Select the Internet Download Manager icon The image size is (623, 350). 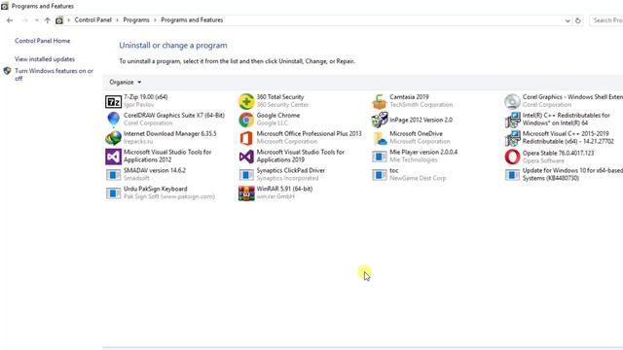click(x=113, y=138)
